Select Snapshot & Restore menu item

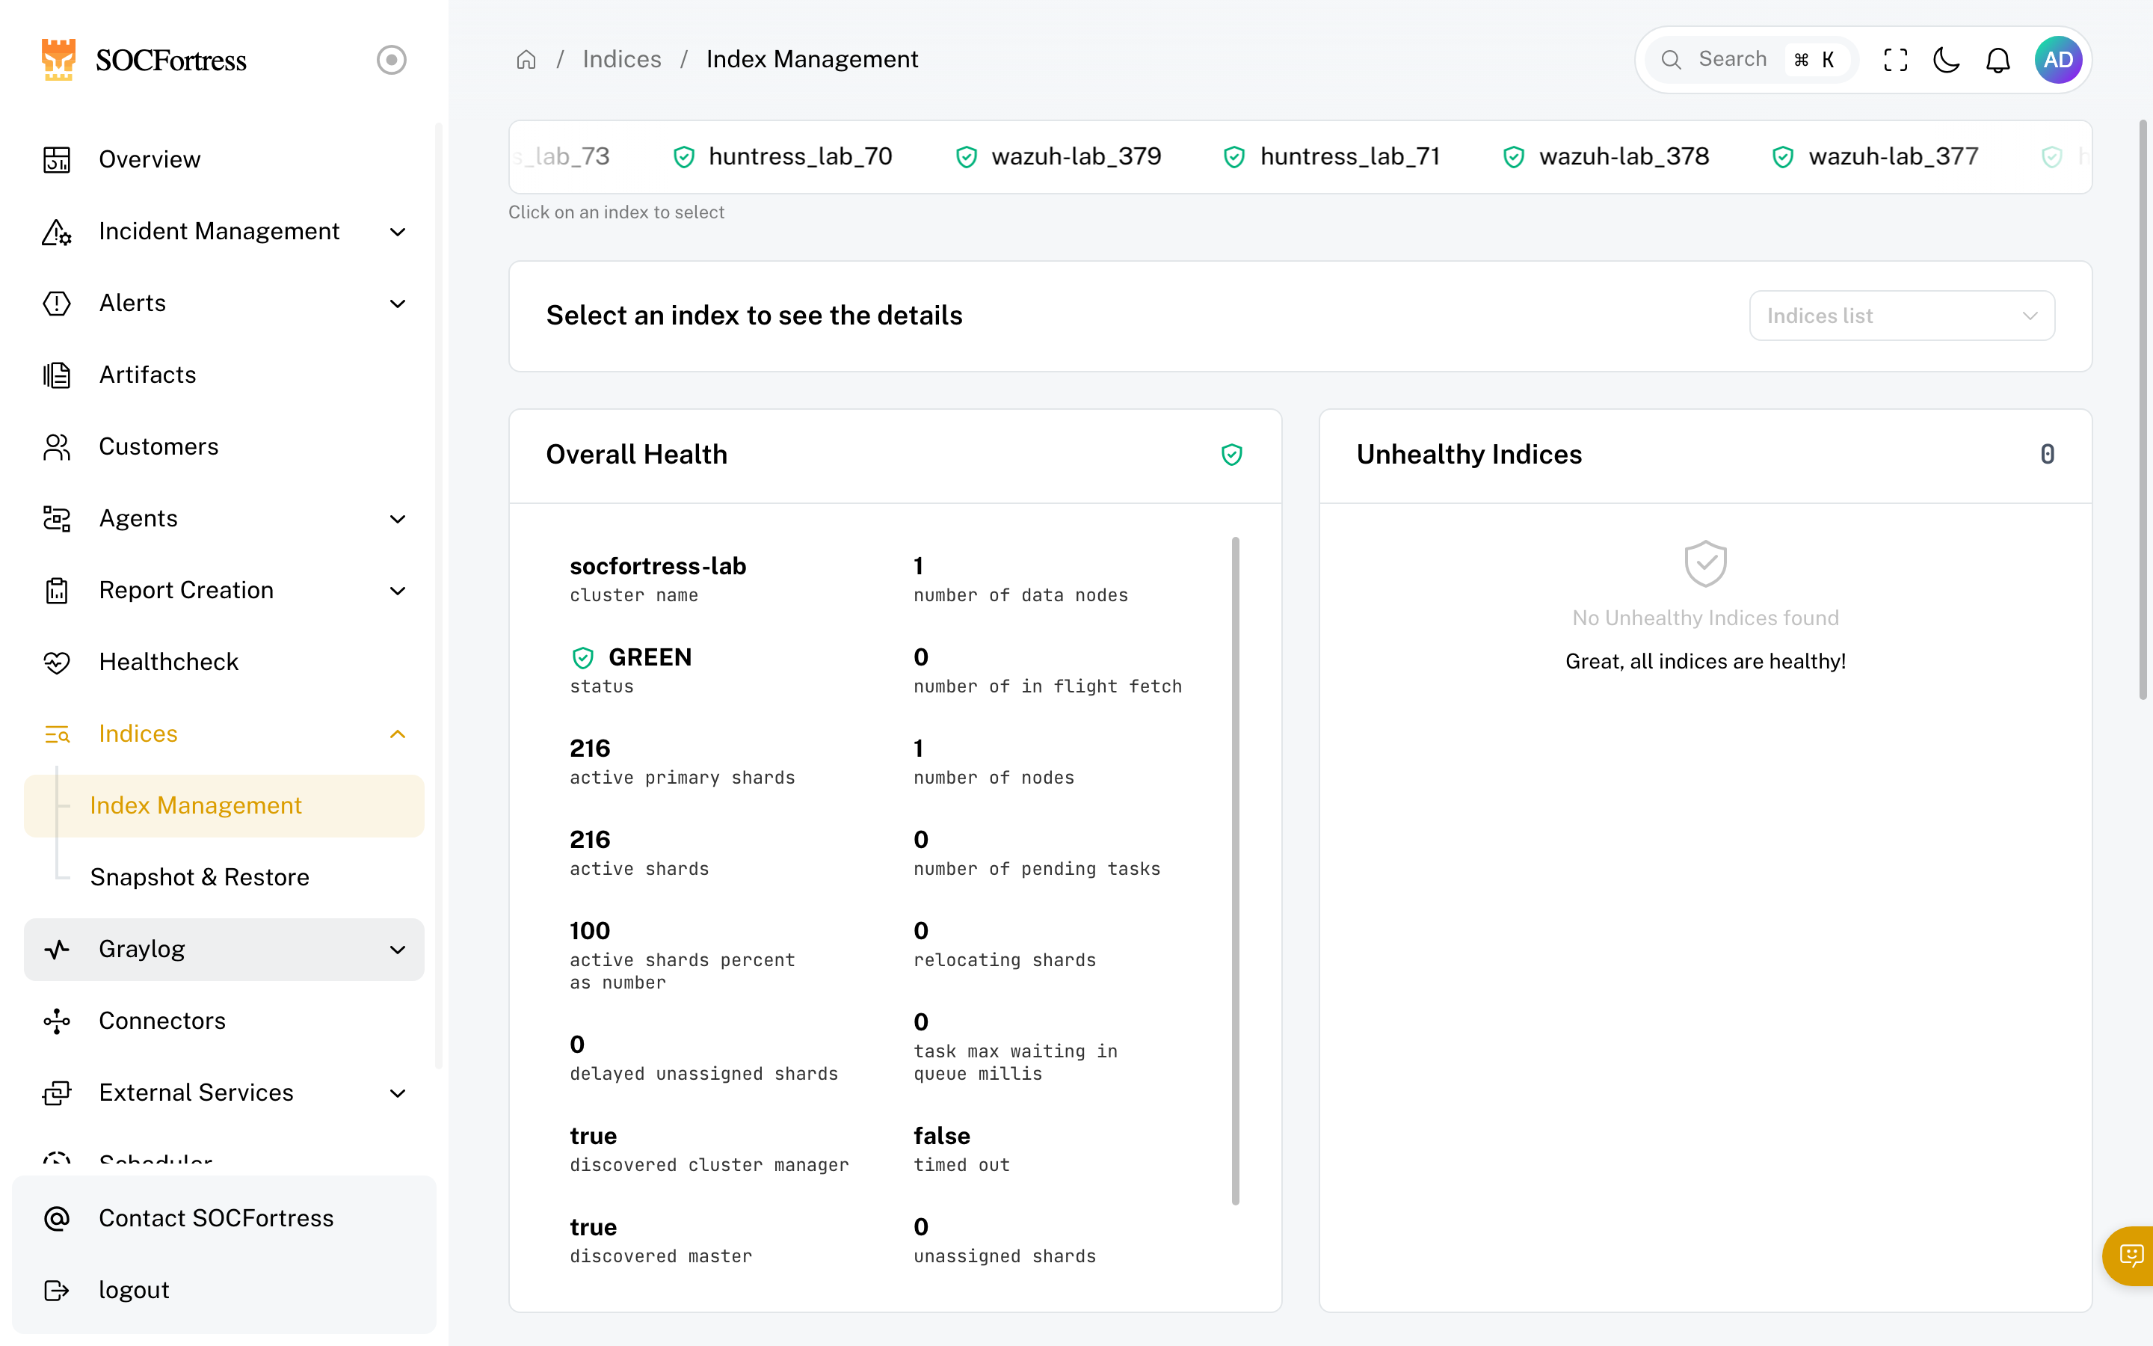pyautogui.click(x=200, y=877)
